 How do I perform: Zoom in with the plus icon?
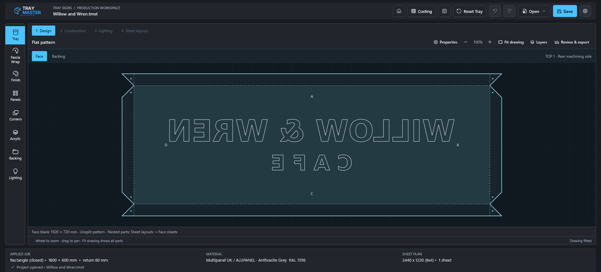[x=490, y=42]
